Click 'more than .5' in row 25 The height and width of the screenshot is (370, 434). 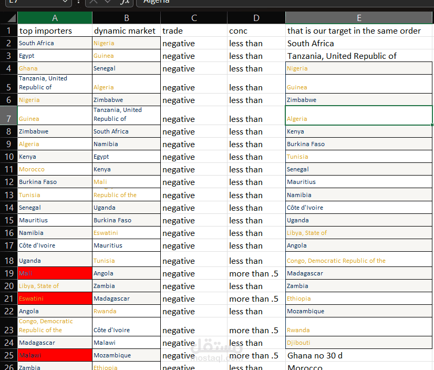coord(256,356)
